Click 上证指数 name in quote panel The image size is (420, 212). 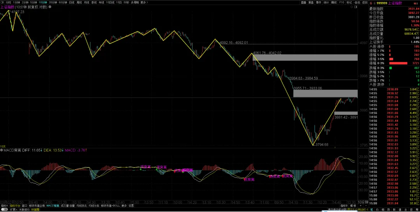tap(395, 3)
